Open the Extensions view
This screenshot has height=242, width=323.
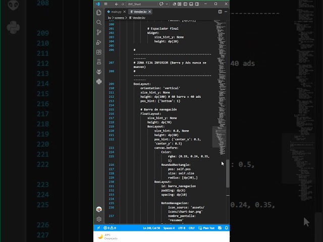coord(99,52)
